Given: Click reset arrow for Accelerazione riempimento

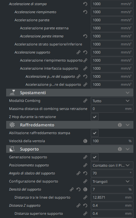Looking at the screenshot, I should tap(85, 12).
